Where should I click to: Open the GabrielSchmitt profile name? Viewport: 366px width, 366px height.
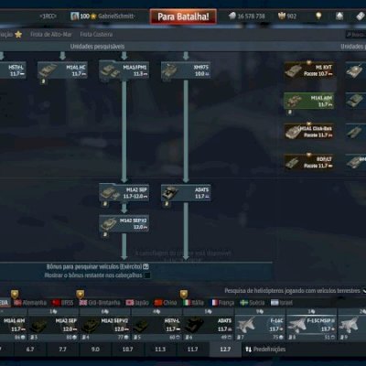click(116, 16)
